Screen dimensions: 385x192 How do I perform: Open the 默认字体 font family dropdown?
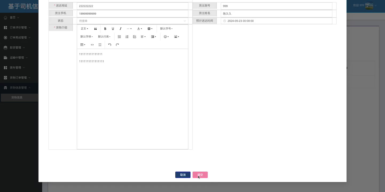(87, 37)
